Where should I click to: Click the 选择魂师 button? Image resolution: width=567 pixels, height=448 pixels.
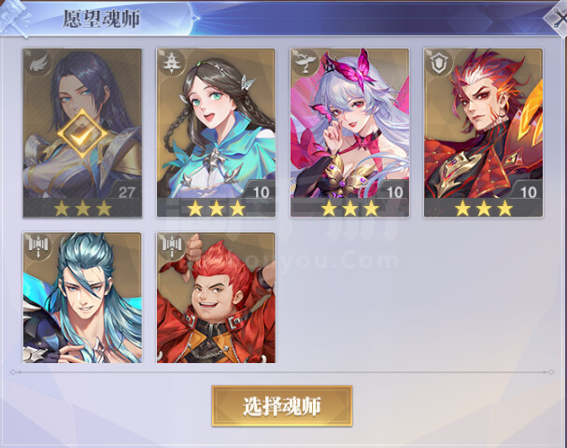282,406
